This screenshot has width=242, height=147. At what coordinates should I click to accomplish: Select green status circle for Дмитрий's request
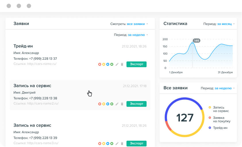[112, 104]
